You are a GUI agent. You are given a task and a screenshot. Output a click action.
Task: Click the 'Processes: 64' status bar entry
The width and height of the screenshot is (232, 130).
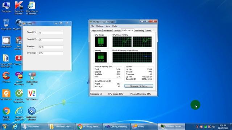click(96, 94)
